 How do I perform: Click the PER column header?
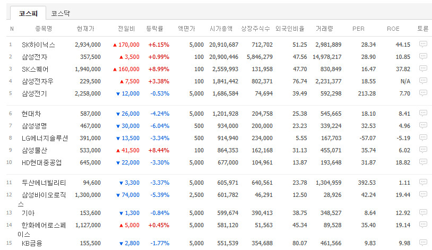(358, 29)
